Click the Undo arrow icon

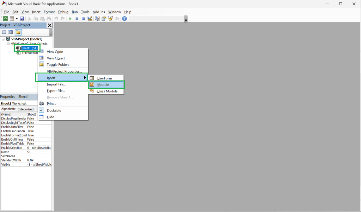56,19
